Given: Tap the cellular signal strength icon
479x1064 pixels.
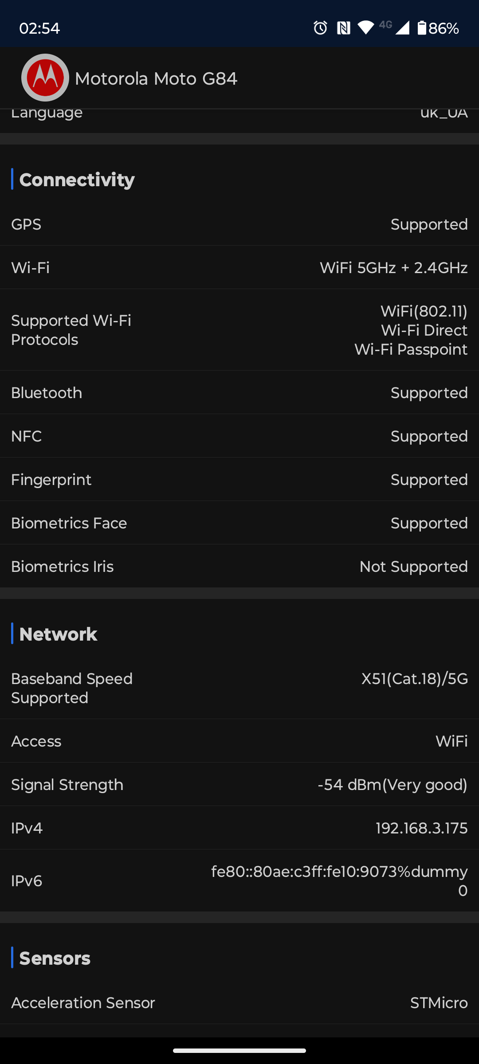Looking at the screenshot, I should point(402,28).
